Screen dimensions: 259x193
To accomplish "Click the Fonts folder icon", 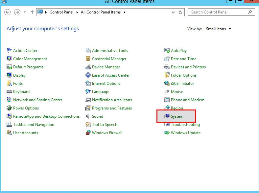I will click(x=9, y=83).
